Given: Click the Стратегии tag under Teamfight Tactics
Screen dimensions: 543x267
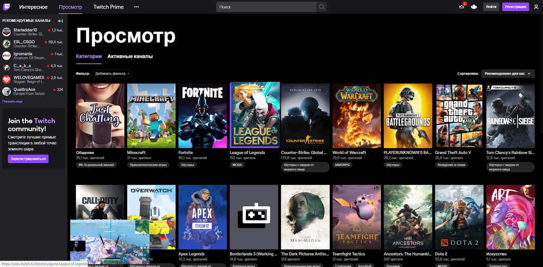Looking at the screenshot, I should (x=344, y=266).
